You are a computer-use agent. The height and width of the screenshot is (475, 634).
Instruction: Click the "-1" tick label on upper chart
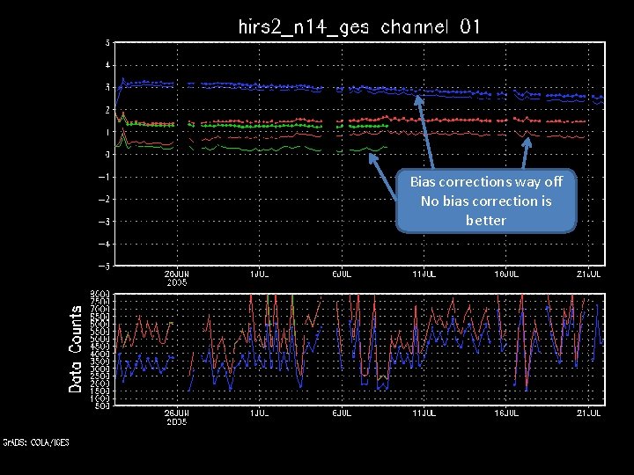click(105, 177)
